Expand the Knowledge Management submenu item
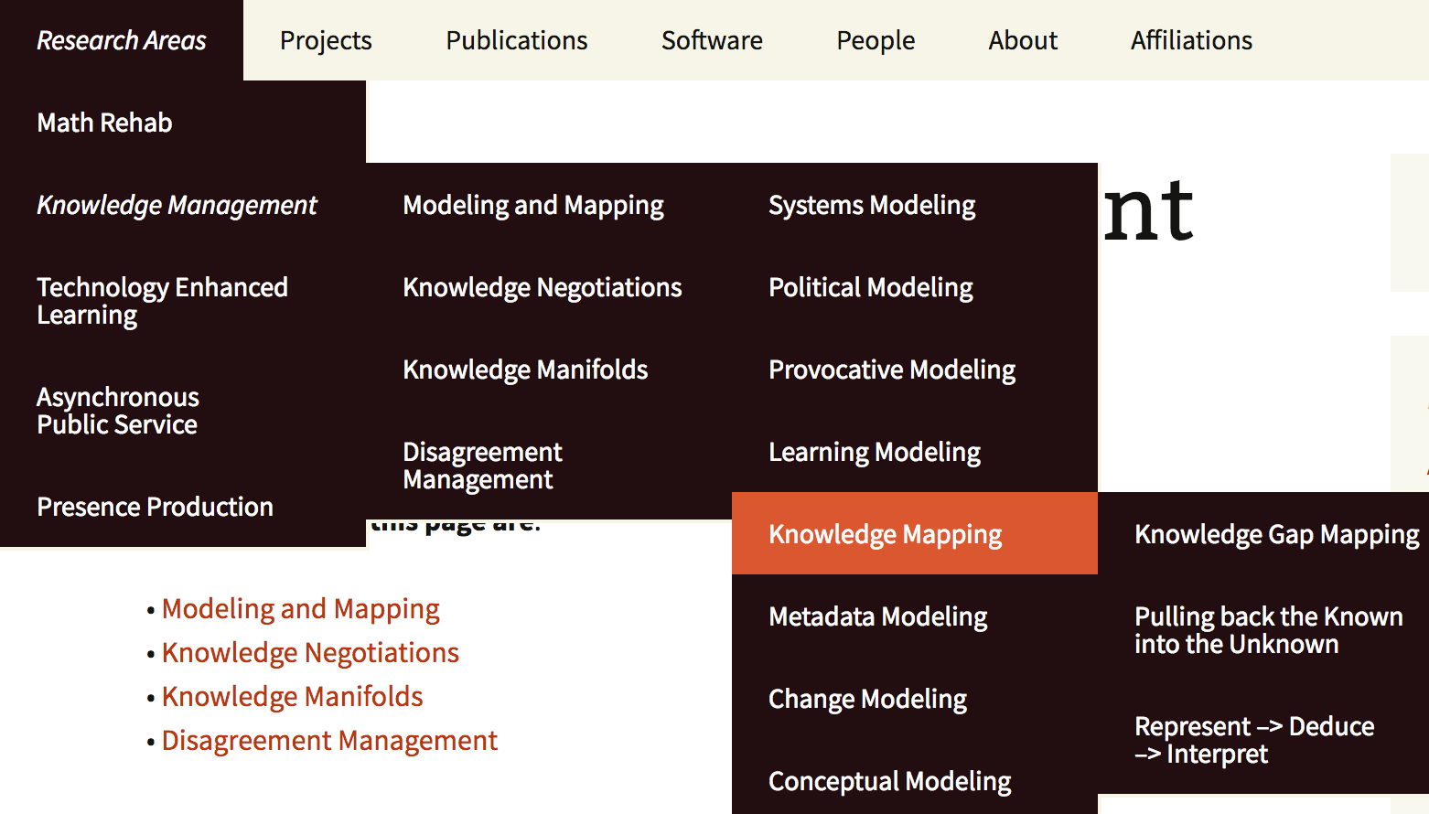 [177, 205]
